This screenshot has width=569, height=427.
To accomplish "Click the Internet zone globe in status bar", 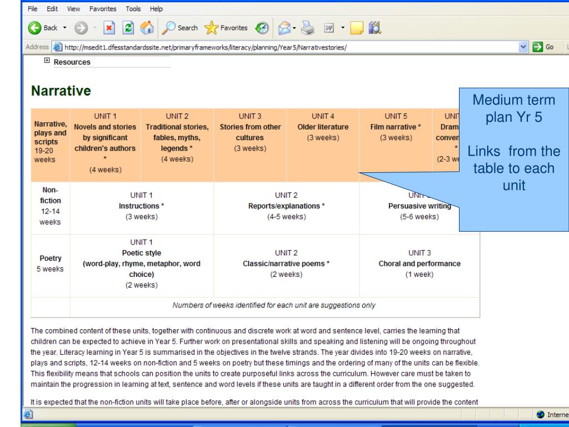I will [x=541, y=414].
